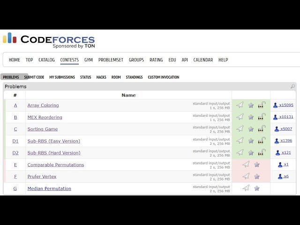
Task: Click the submit paper-plane icon for Array Coloring
Action: (x=240, y=105)
